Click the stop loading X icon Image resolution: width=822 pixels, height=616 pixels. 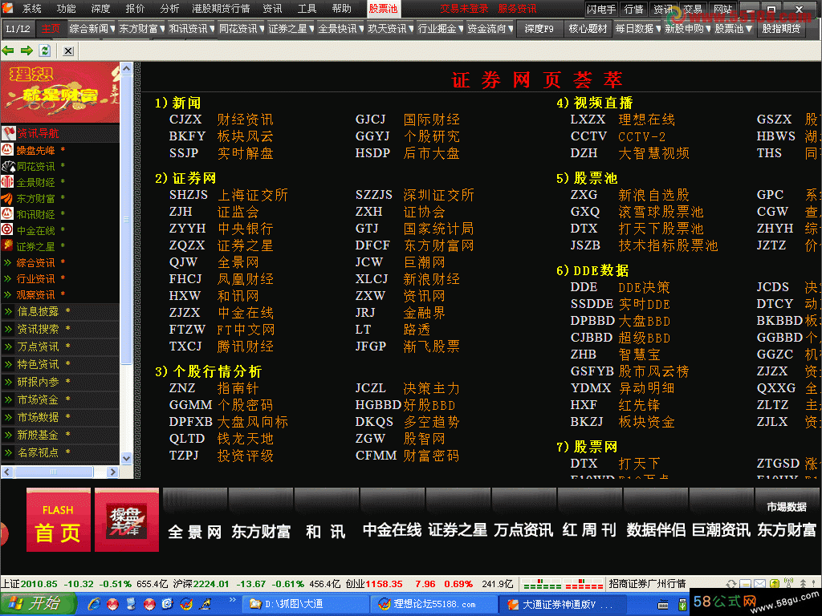[68, 51]
